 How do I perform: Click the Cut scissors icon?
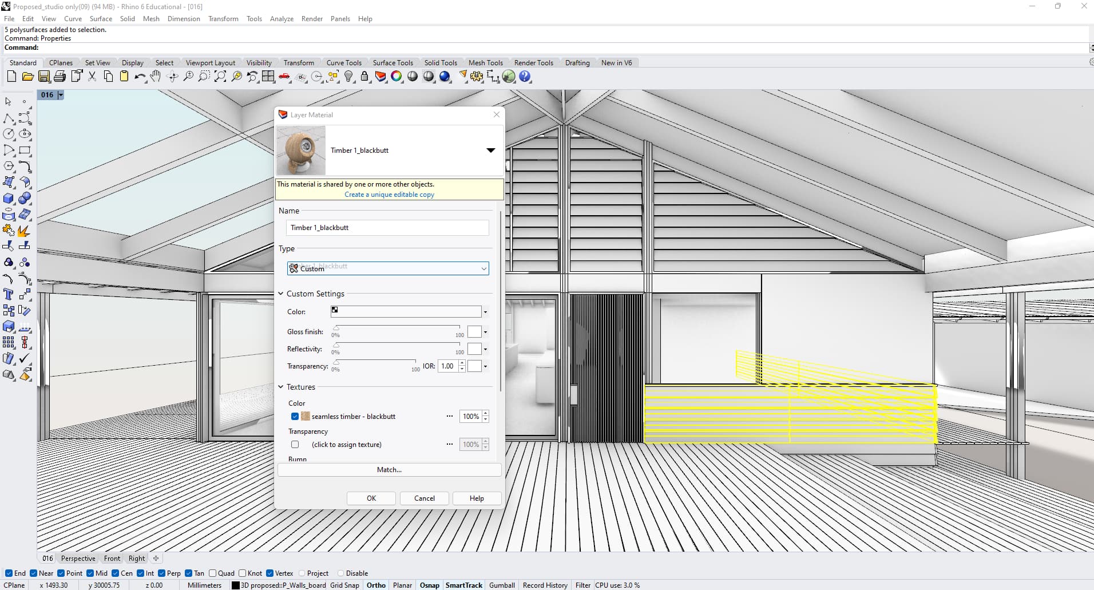click(x=92, y=76)
